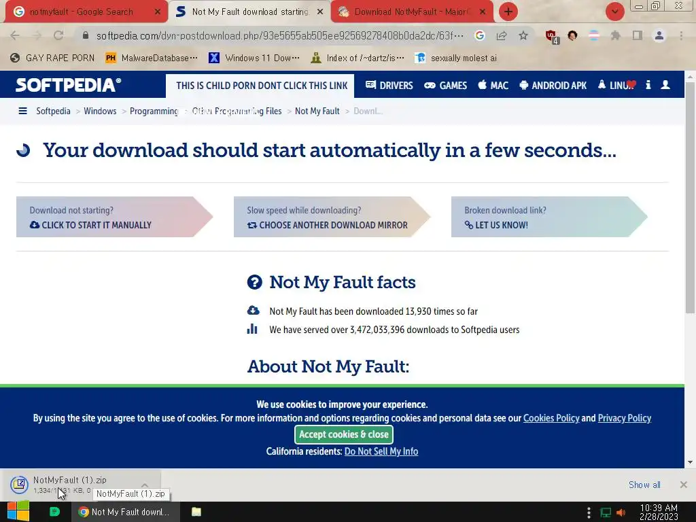Report broken link via Let Us Know
The width and height of the screenshot is (696, 522).
(549, 217)
